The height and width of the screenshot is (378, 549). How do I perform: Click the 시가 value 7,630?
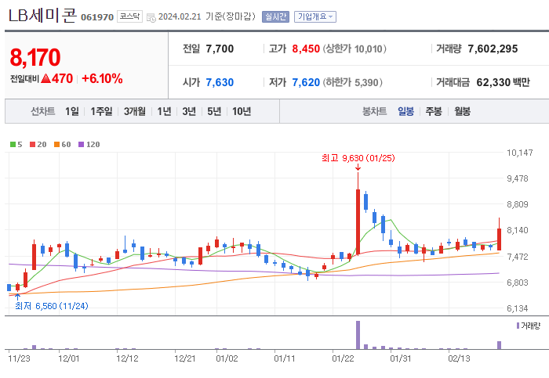(x=220, y=82)
